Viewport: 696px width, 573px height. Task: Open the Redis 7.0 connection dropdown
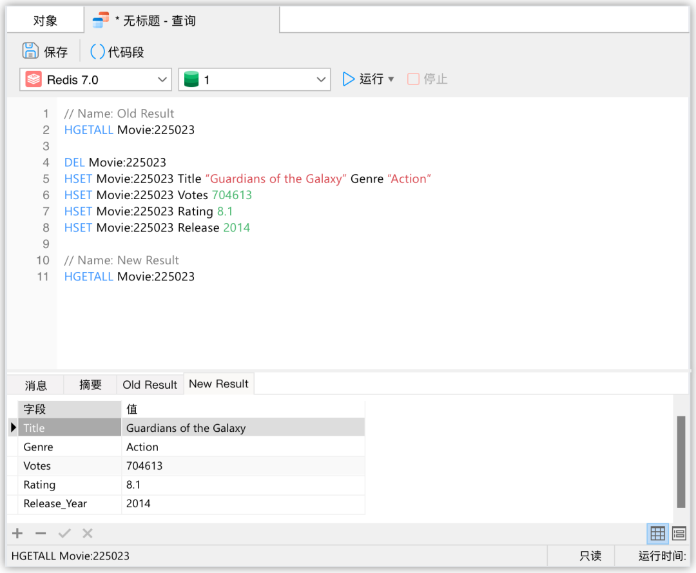(95, 79)
